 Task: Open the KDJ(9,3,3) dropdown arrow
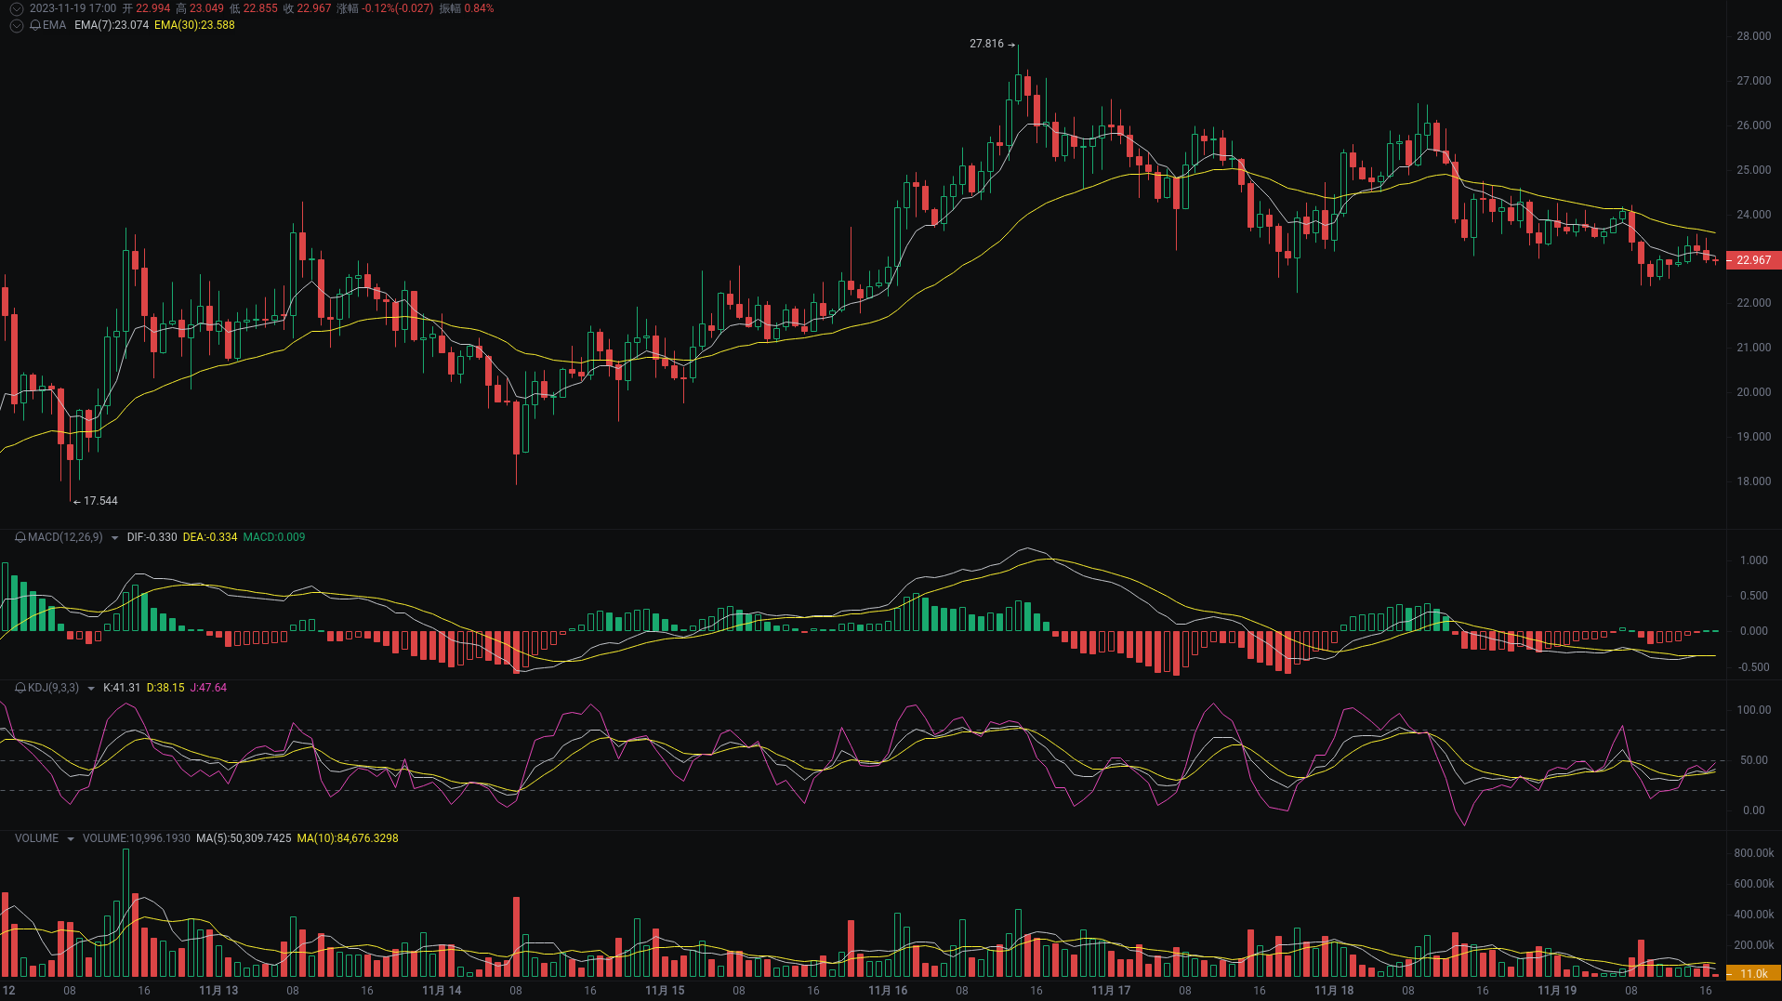coord(91,689)
